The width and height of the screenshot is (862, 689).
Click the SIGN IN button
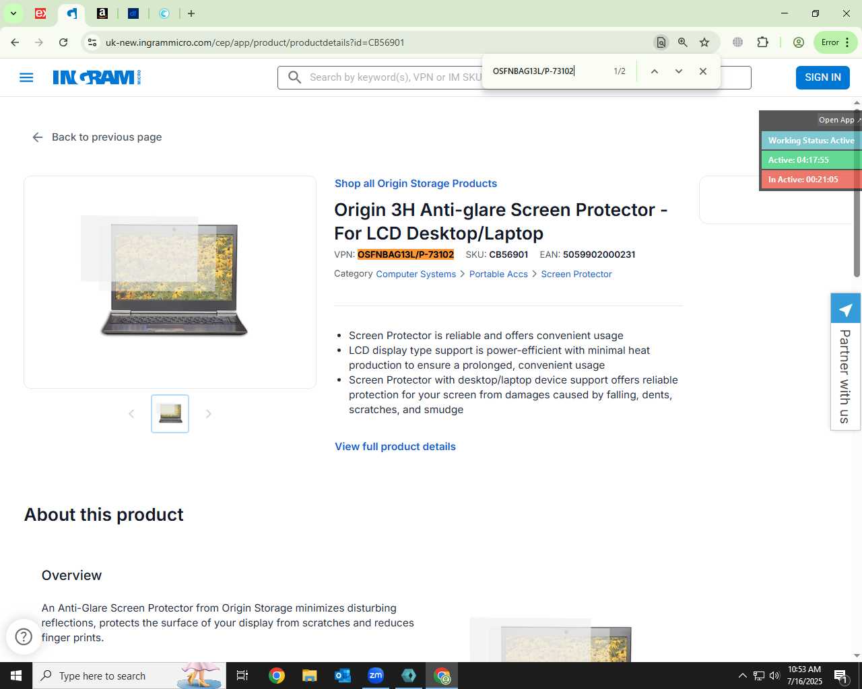[823, 77]
